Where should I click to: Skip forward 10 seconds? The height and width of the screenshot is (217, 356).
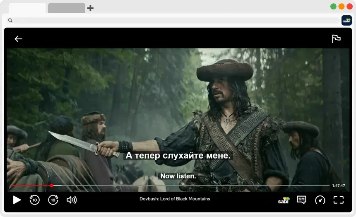pos(53,200)
